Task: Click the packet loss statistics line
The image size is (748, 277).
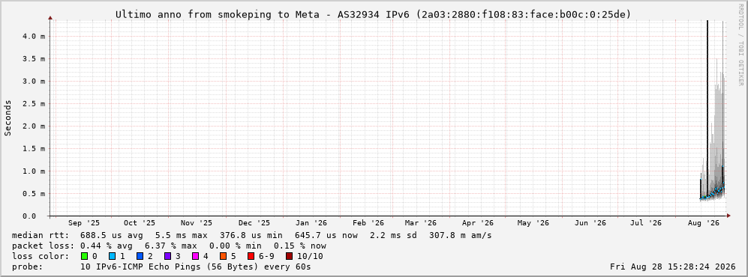Action: point(170,246)
